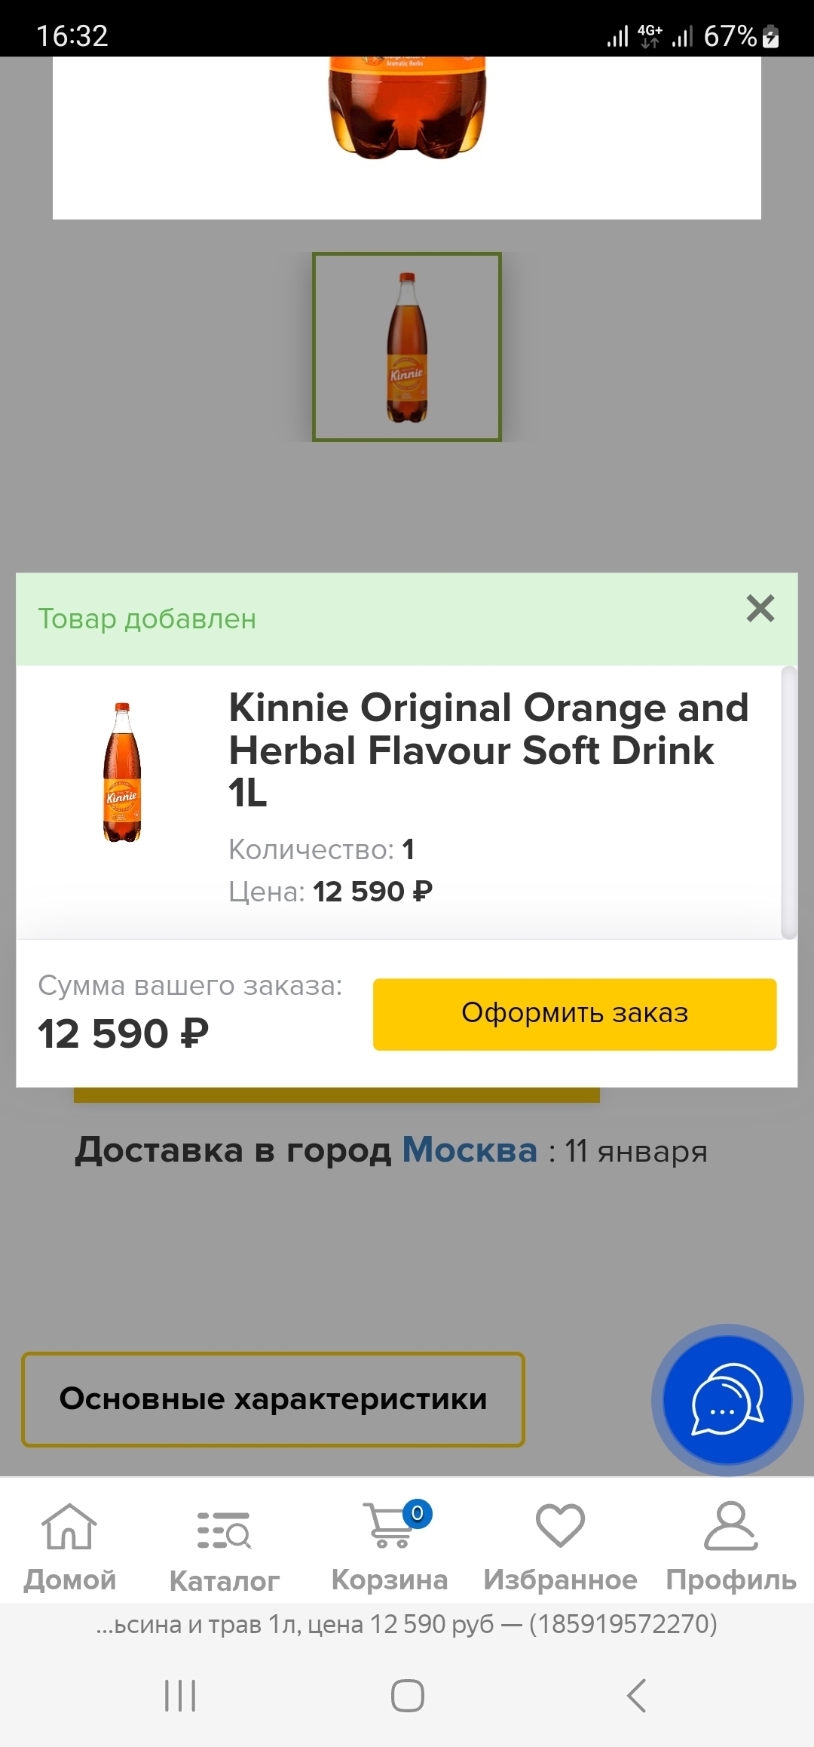Open the live chat bubble icon
Viewport: 814px width, 1747px height.
[x=727, y=1400]
